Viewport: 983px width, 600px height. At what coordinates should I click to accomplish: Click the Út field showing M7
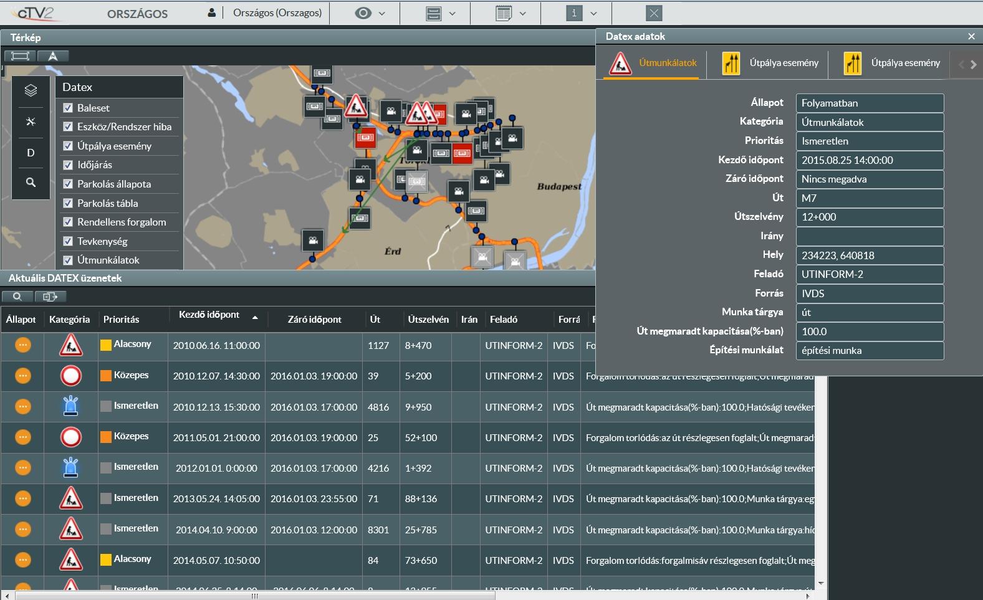coord(870,198)
